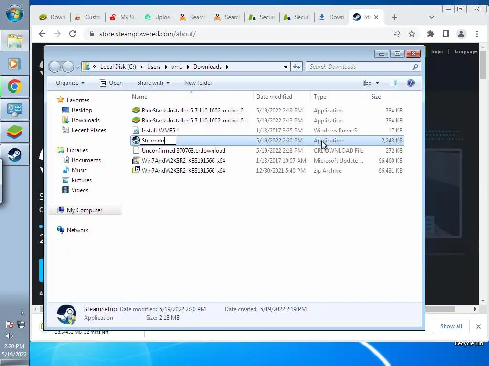Image resolution: width=489 pixels, height=366 pixels.
Task: Launch Windows Media Player taskbar icon
Action: pyautogui.click(x=15, y=64)
